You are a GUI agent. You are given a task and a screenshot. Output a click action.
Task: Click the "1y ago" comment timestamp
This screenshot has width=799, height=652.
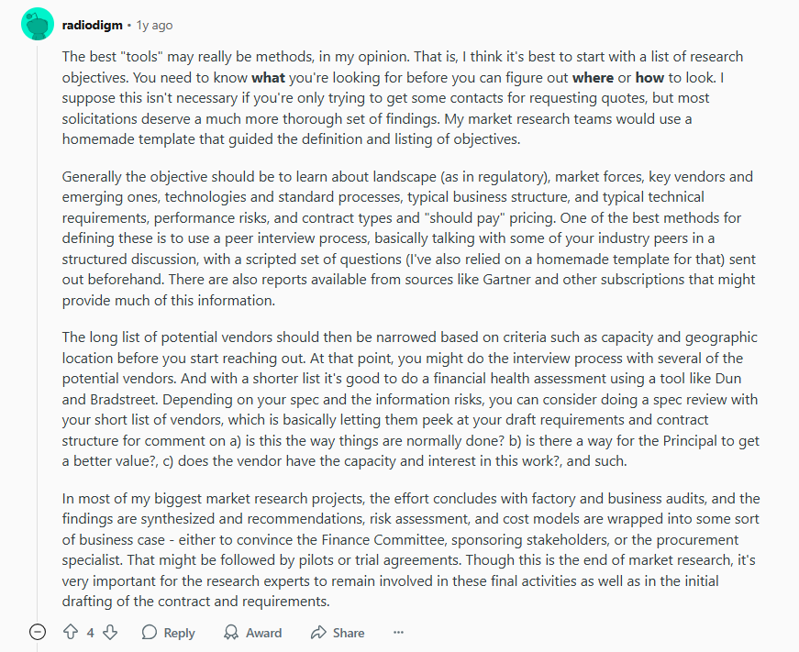[x=154, y=25]
